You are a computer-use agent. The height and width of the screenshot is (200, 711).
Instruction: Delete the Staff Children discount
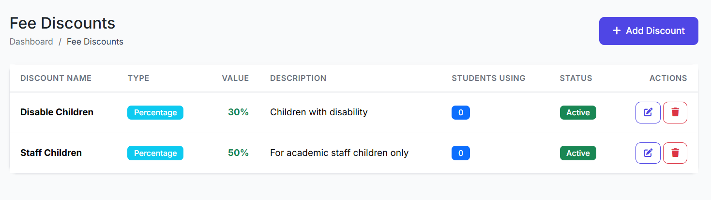point(675,153)
